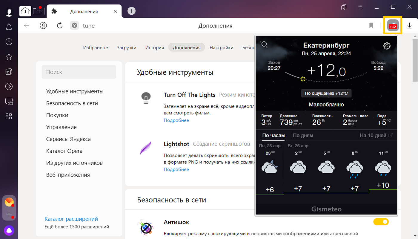The height and width of the screenshot is (239, 418).
Task: Switch to Настройки tab
Action: pos(221,48)
